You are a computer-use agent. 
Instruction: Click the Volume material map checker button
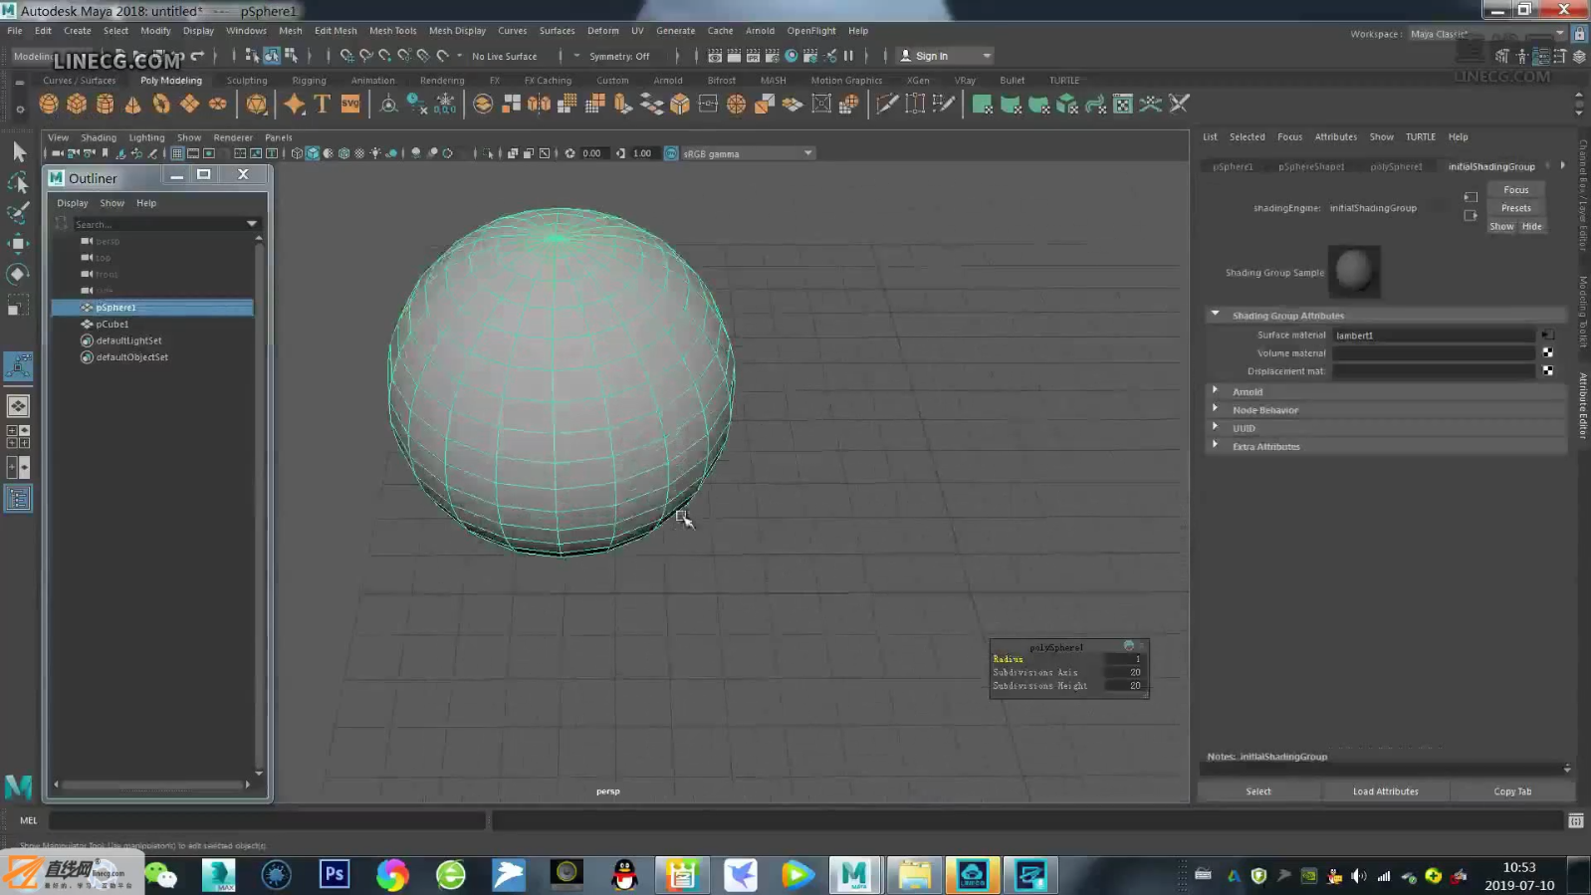[1547, 352]
